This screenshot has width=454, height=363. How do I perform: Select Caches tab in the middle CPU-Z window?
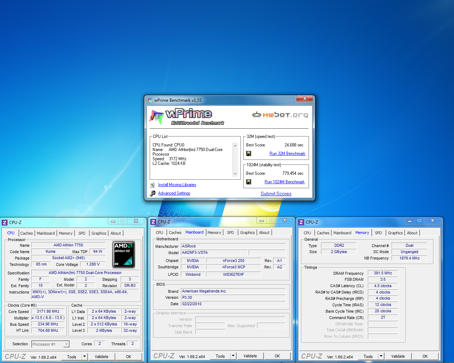(175, 233)
